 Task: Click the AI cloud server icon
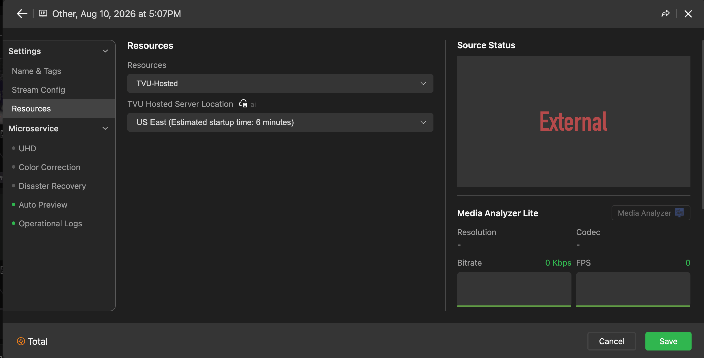[243, 104]
